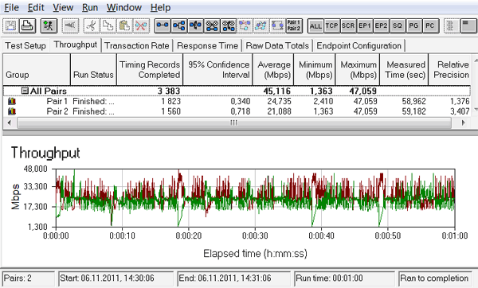Toggle the ALL filter button
Viewport: 478px width, 288px height.
(315, 26)
